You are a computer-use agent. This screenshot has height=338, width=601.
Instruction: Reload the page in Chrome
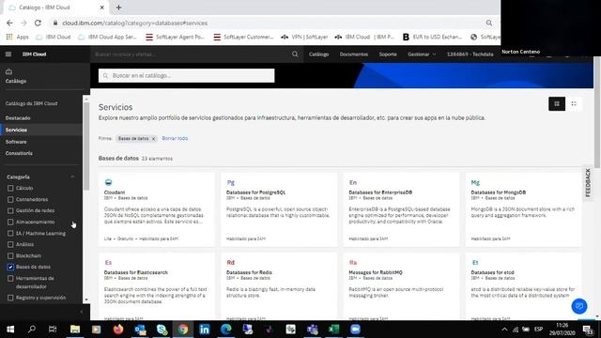(38, 23)
